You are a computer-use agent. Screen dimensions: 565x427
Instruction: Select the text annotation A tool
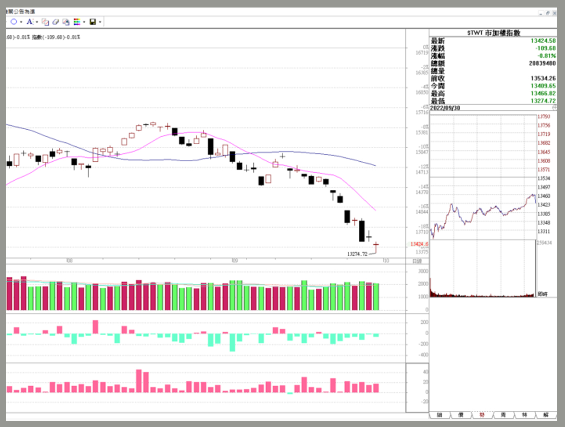(30, 22)
